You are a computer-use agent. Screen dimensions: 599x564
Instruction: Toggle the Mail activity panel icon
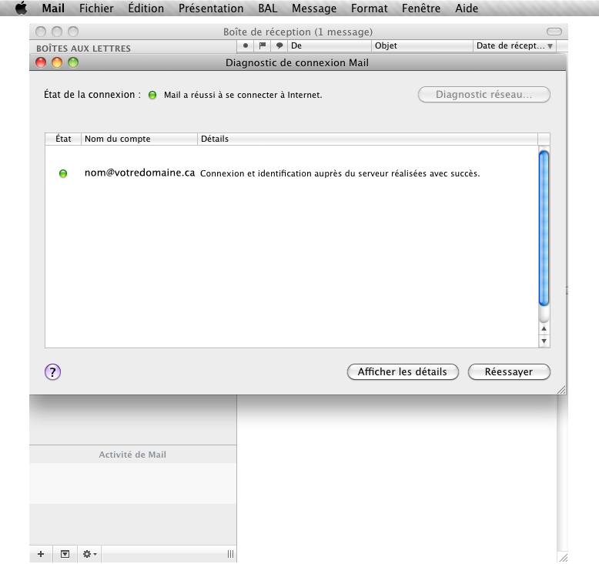(65, 554)
